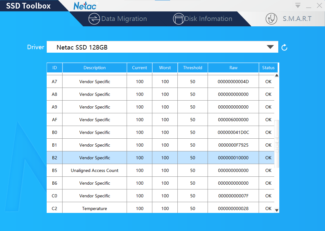Screen dimensions: 325x231
Task: Click the Vendor Specific description in row C0
Action: point(95,196)
